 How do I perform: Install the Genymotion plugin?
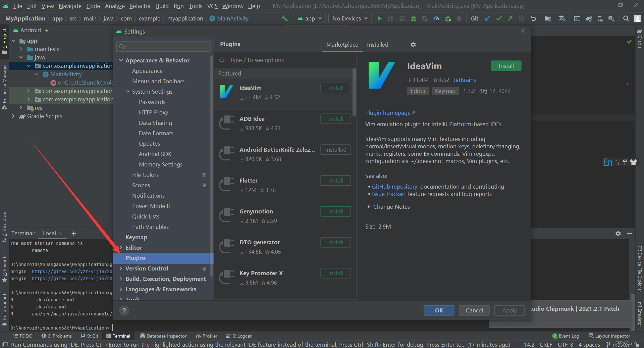pos(335,211)
